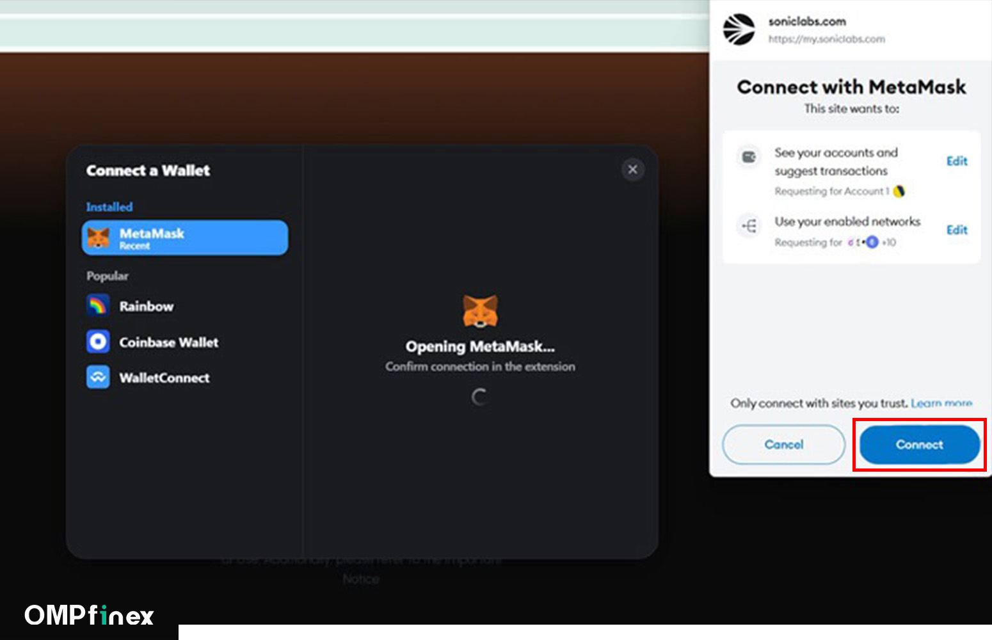Click the Rainbow wallet icon

click(98, 306)
